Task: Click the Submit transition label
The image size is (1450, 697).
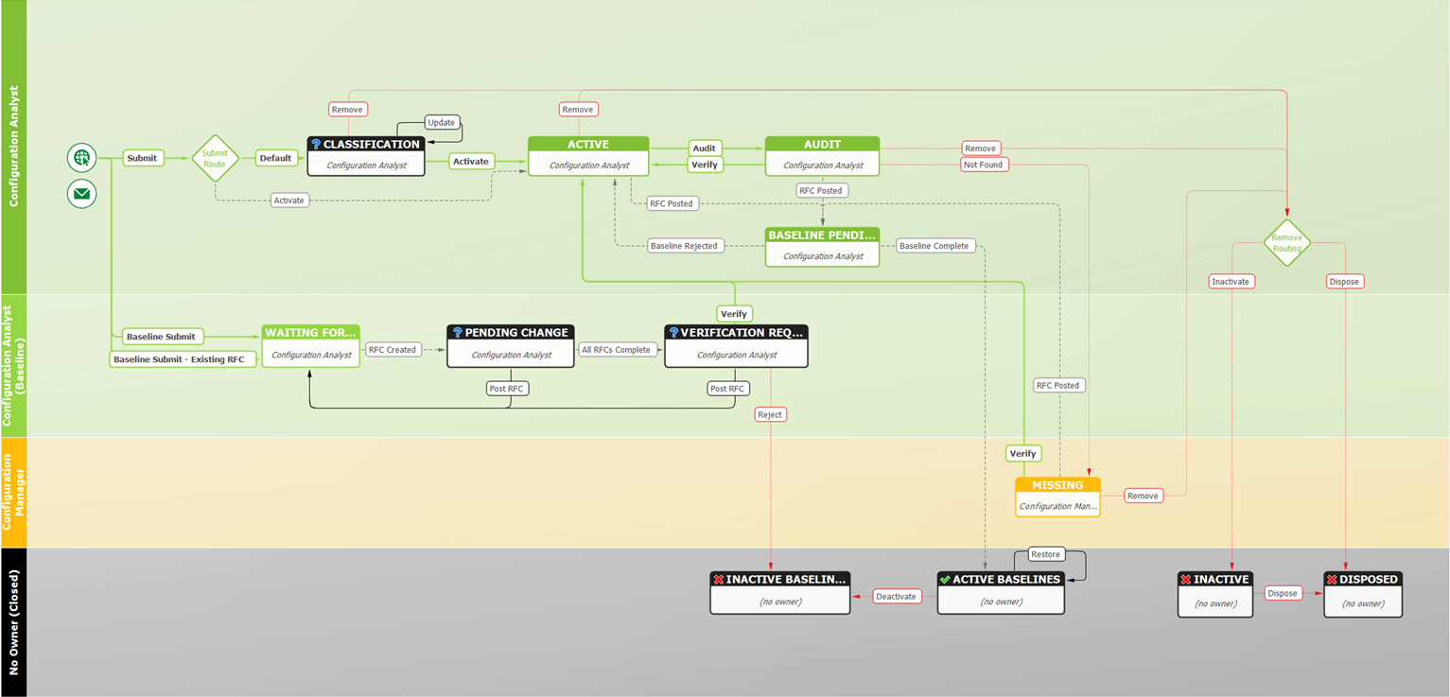Action: click(x=142, y=158)
